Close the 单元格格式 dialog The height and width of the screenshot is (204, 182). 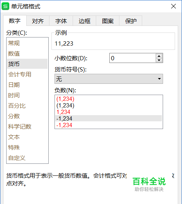point(173,6)
